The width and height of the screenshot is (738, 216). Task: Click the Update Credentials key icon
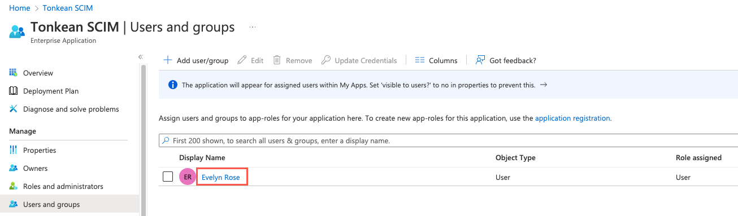325,60
